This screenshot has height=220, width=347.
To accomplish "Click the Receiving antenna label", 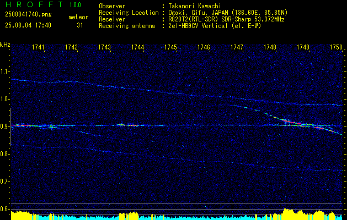I will click(x=127, y=26).
